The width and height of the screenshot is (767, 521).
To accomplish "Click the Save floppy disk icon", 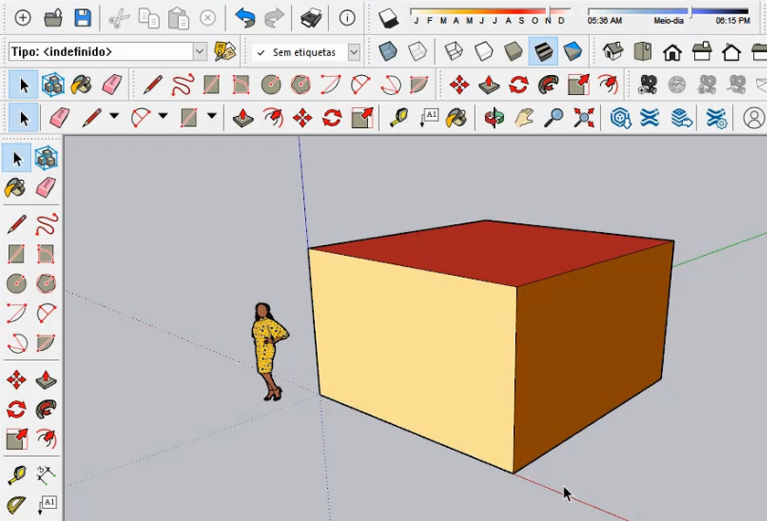I will point(82,17).
